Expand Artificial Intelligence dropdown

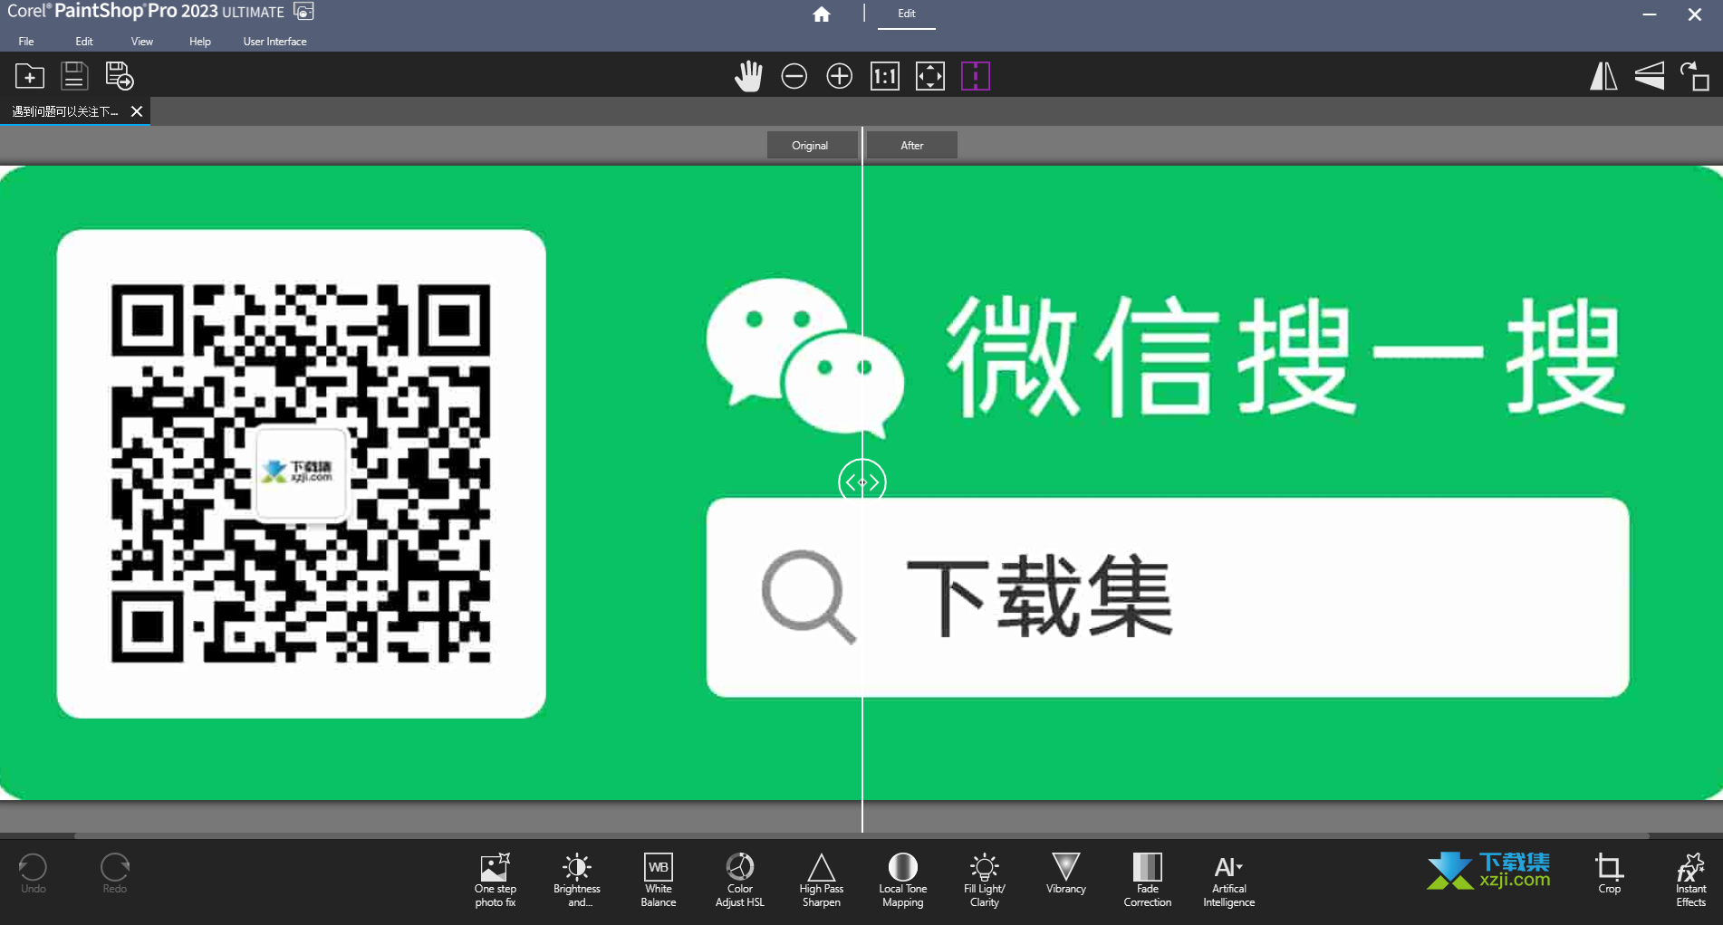click(1229, 880)
